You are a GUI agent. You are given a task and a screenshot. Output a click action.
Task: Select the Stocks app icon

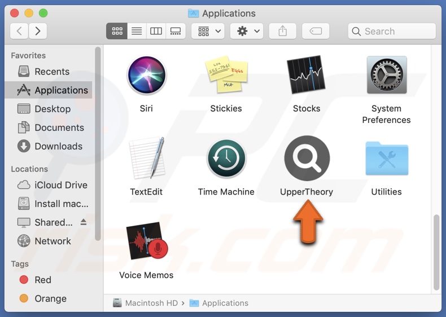click(x=306, y=74)
